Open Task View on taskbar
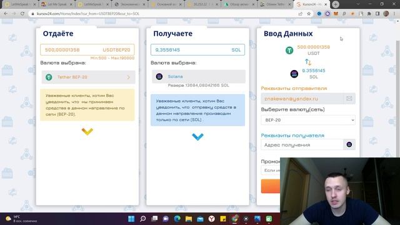 (x=154, y=219)
